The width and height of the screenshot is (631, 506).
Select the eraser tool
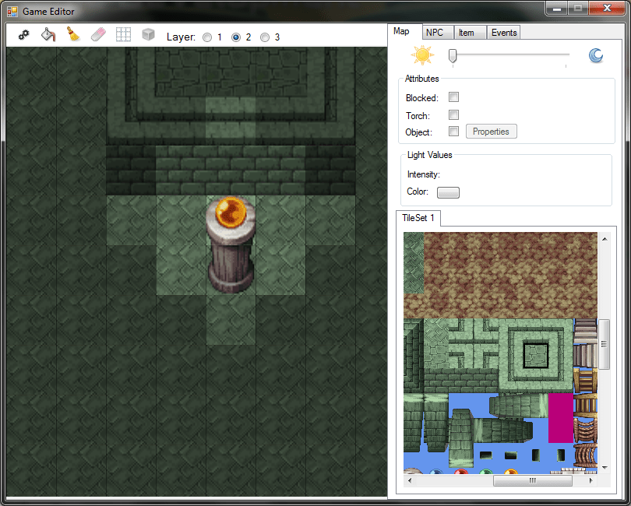click(x=97, y=35)
